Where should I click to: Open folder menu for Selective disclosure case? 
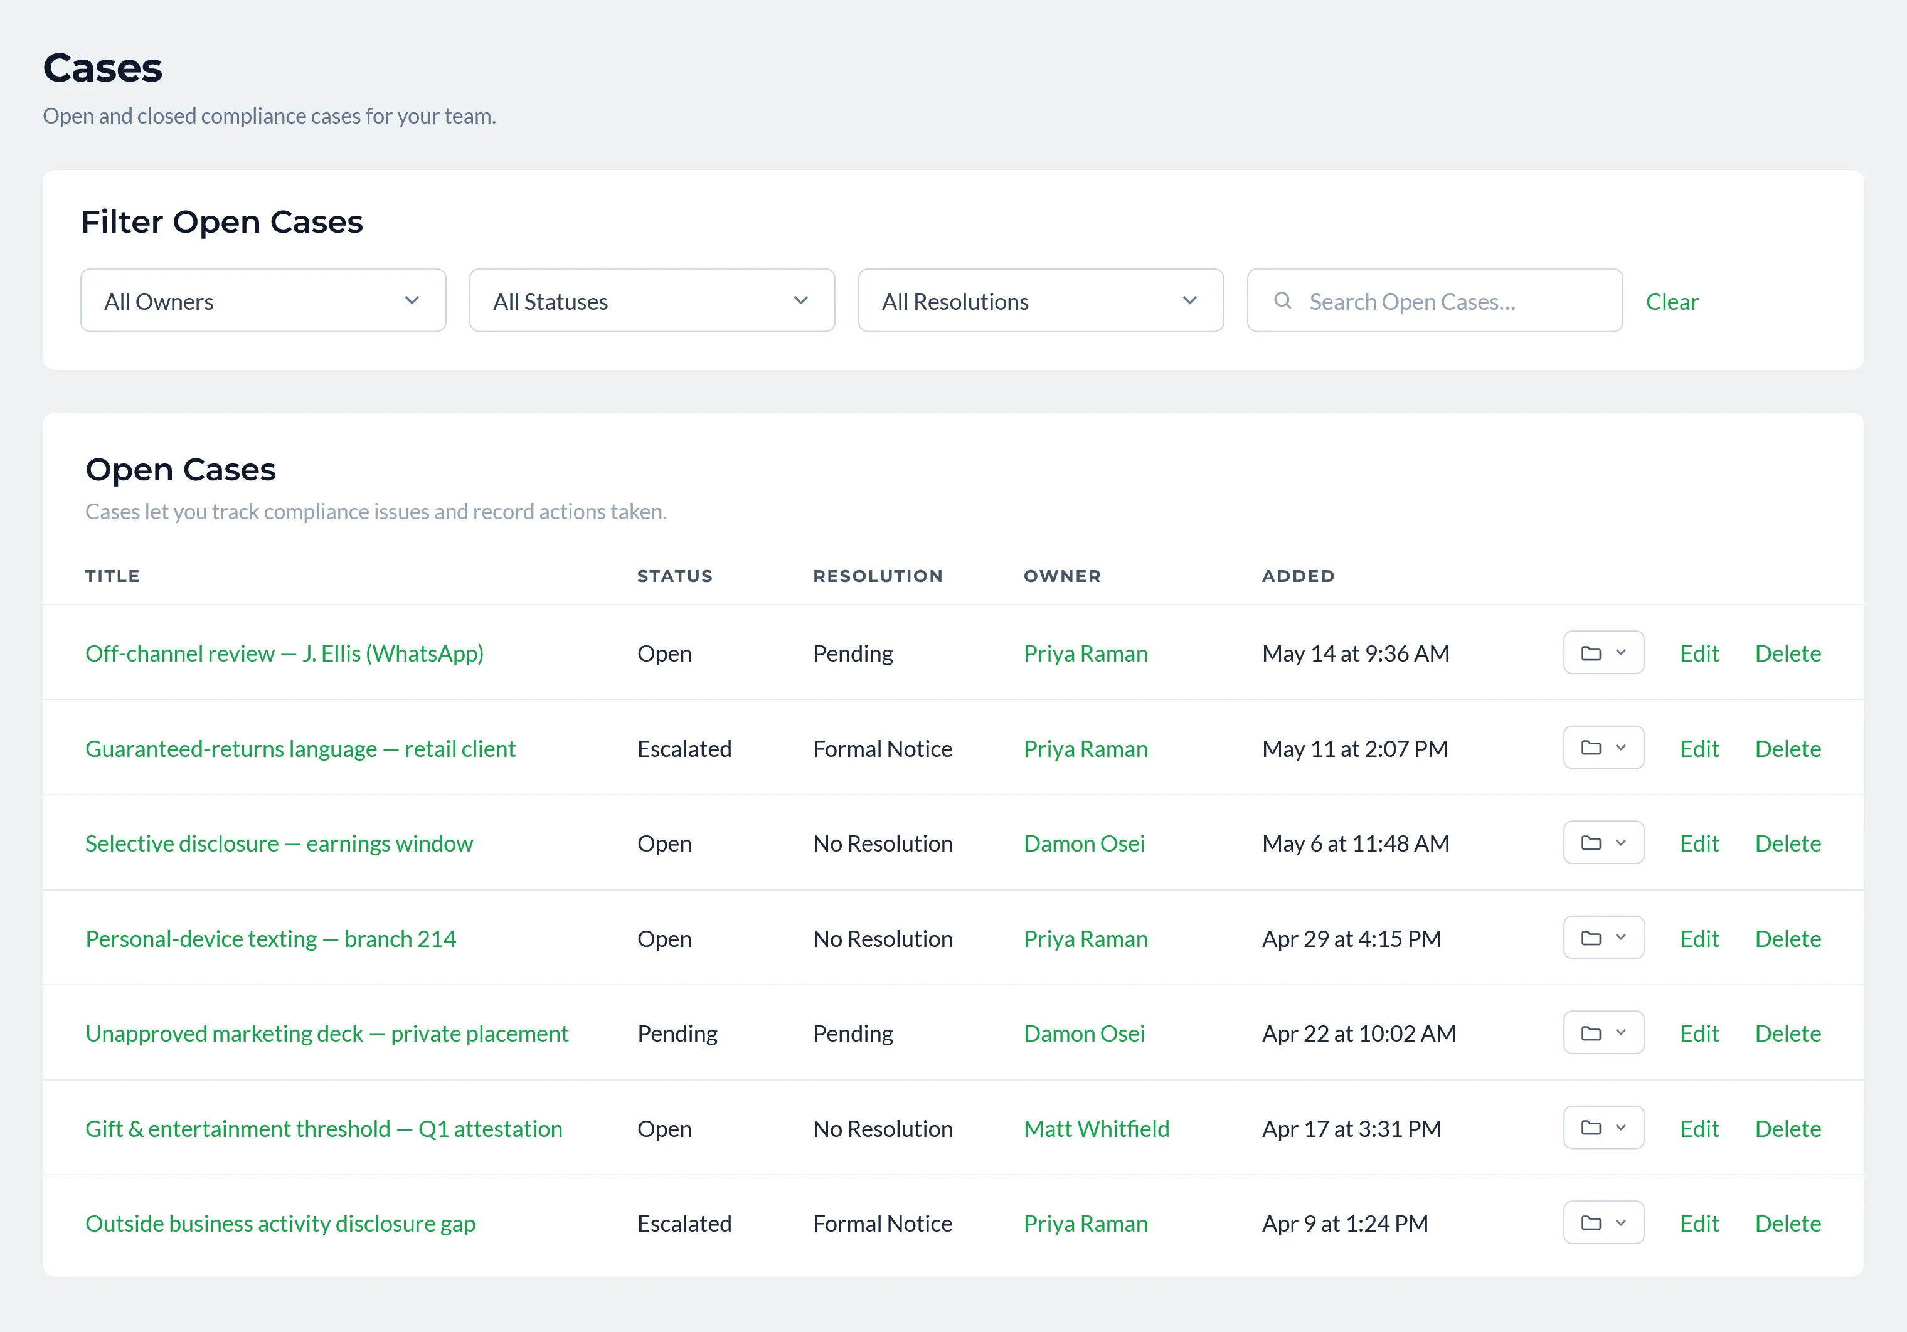[x=1603, y=843]
